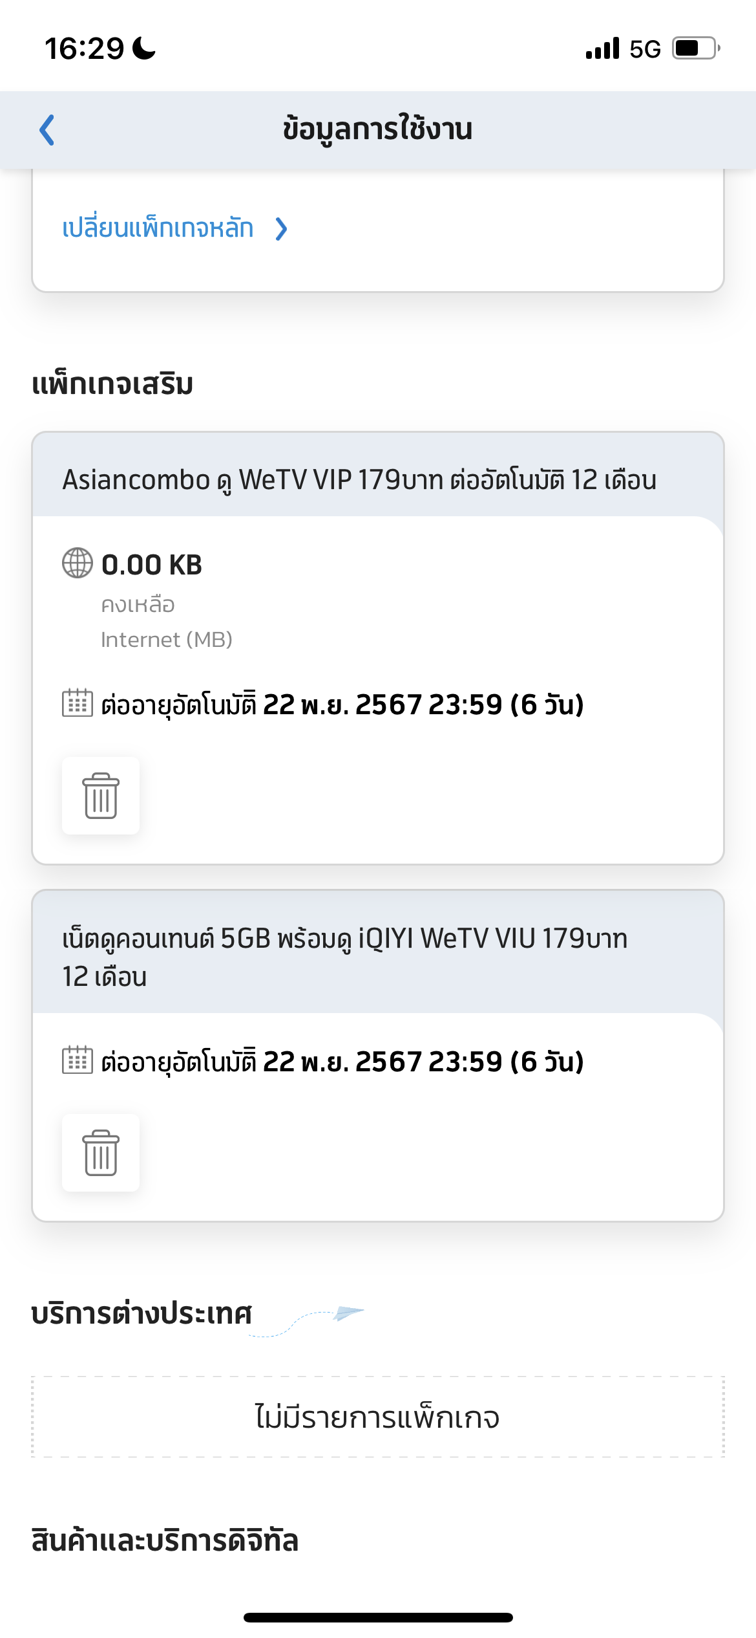Expand chevron next to เปลี่ยนแพ็กเกจหลัก
The height and width of the screenshot is (1638, 756).
pos(281,228)
